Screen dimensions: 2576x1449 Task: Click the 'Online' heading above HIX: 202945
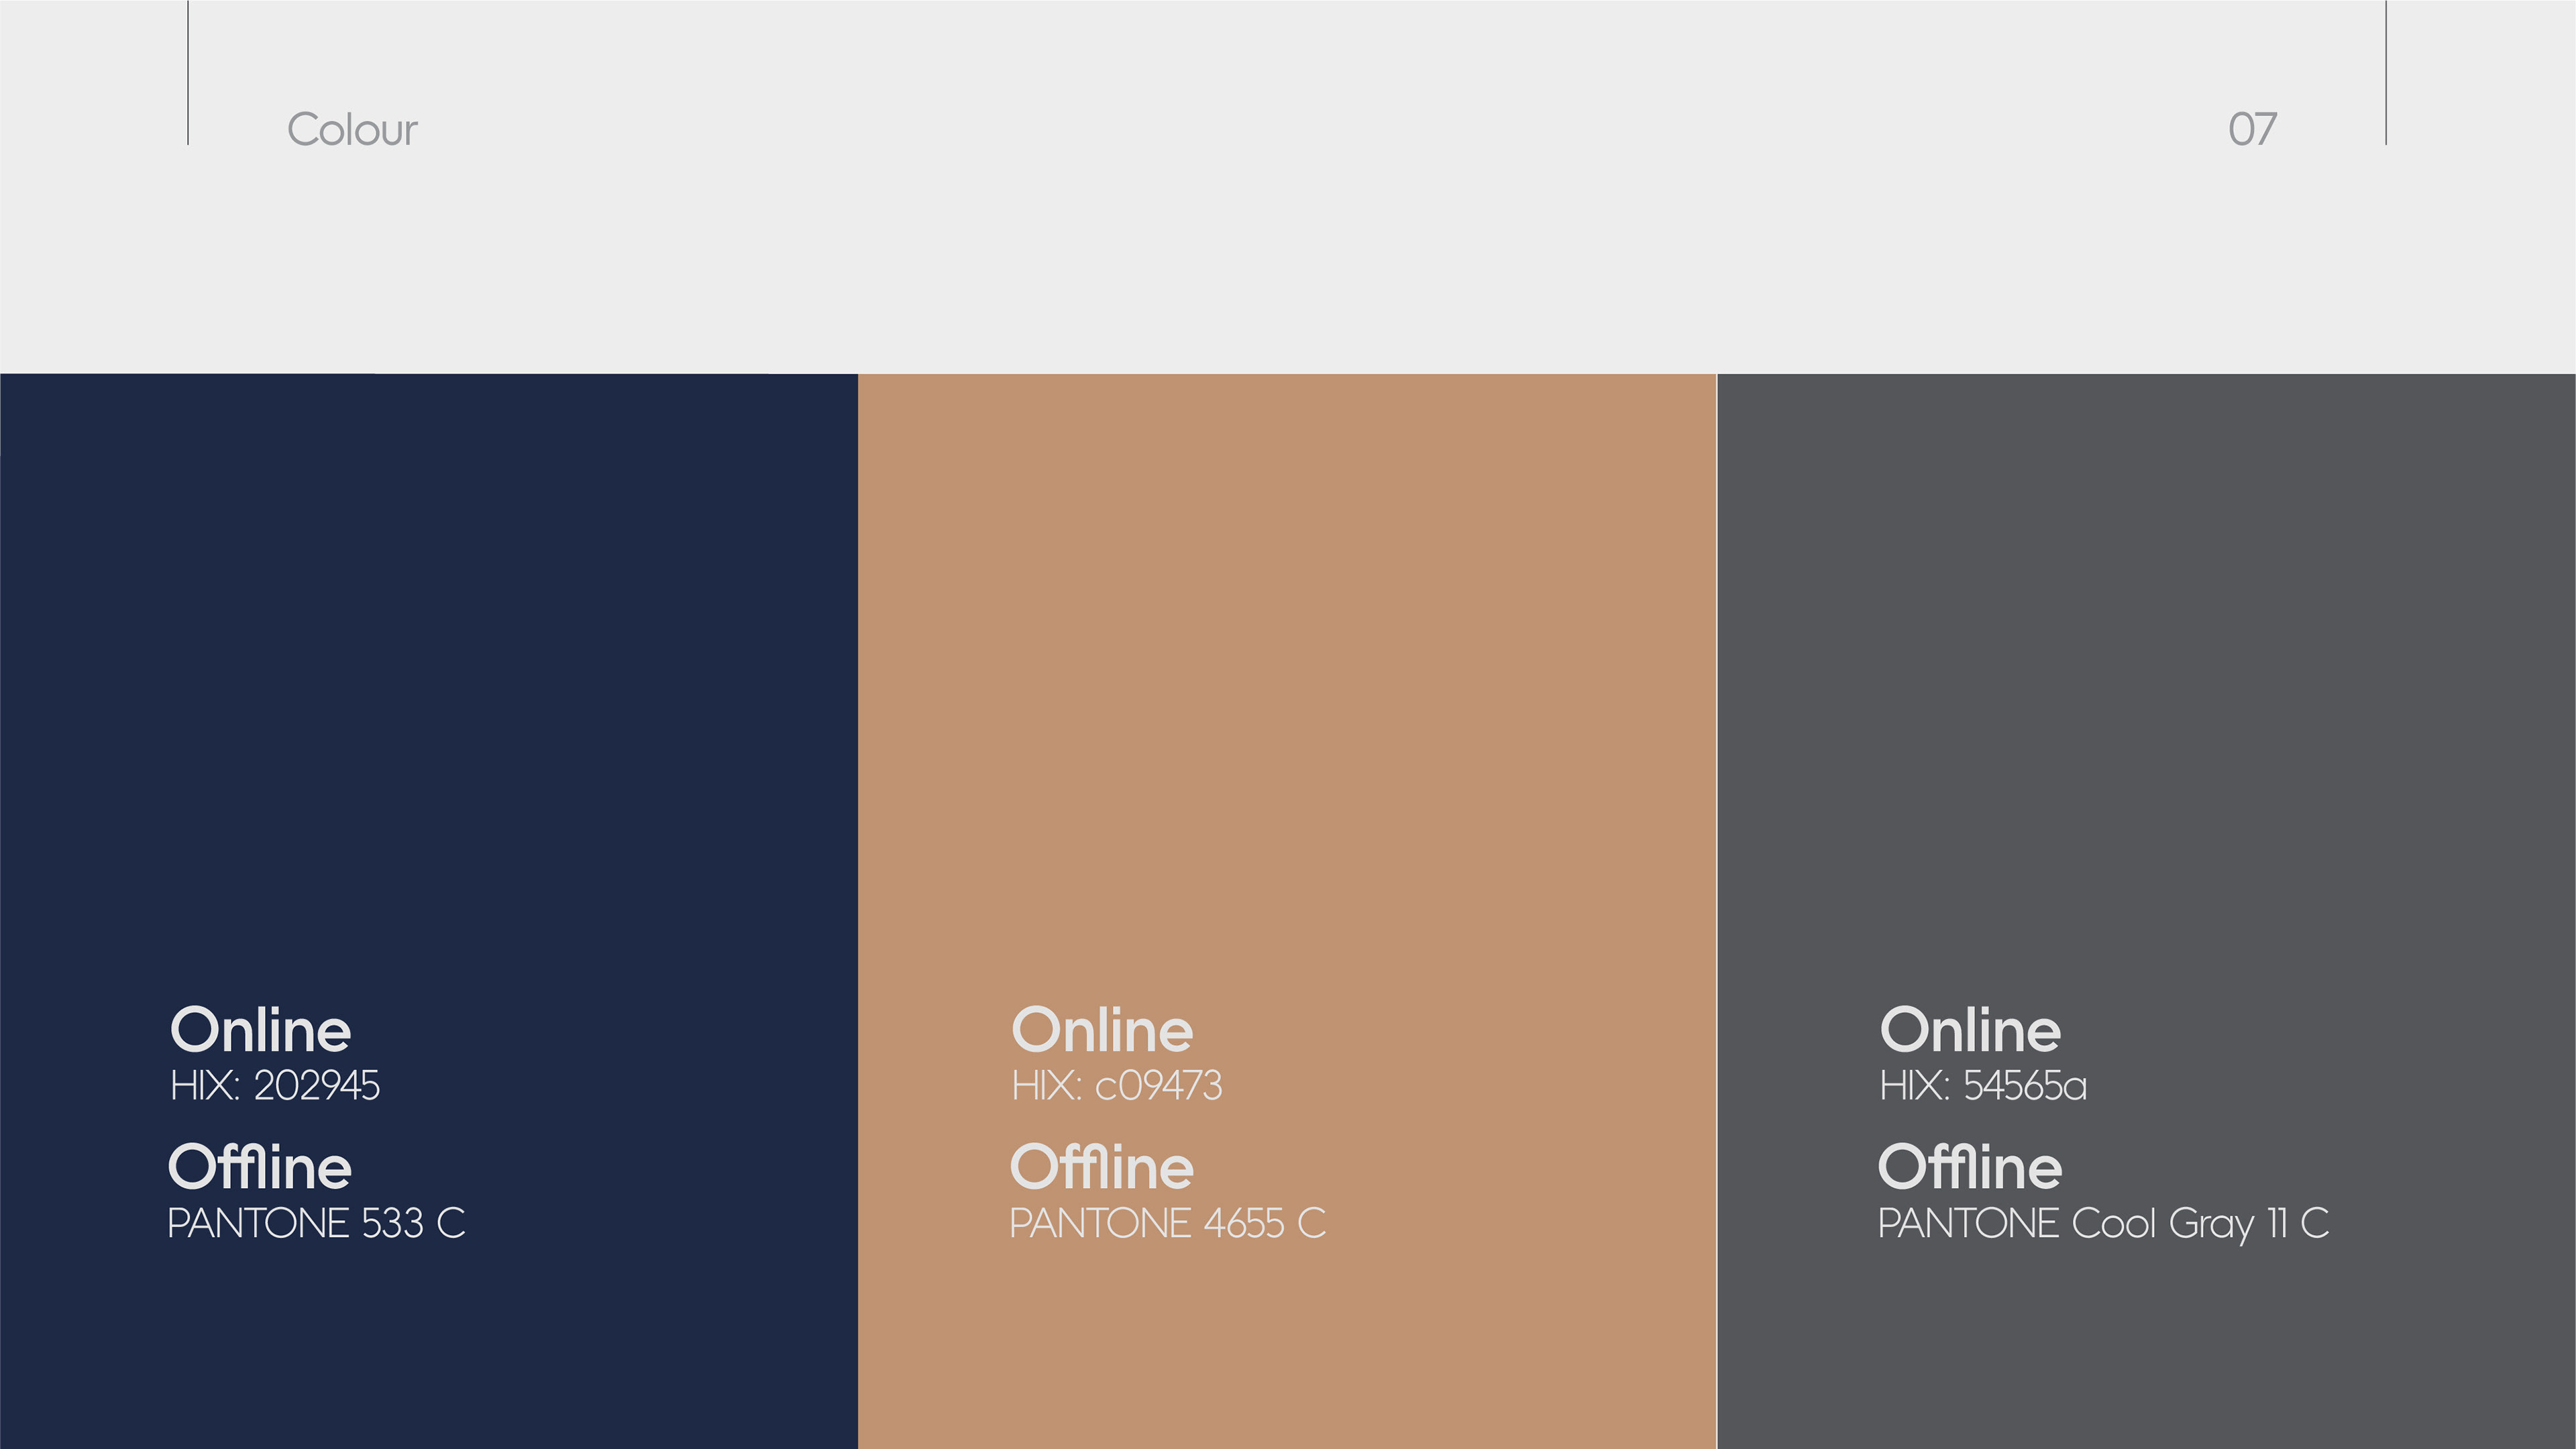coord(261,1030)
